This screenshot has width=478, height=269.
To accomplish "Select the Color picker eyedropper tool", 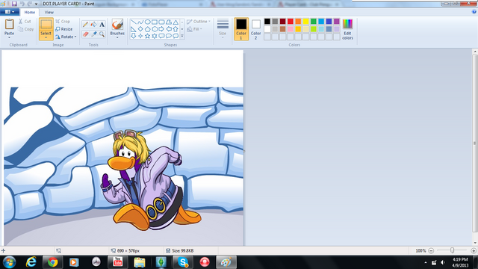I will point(93,34).
